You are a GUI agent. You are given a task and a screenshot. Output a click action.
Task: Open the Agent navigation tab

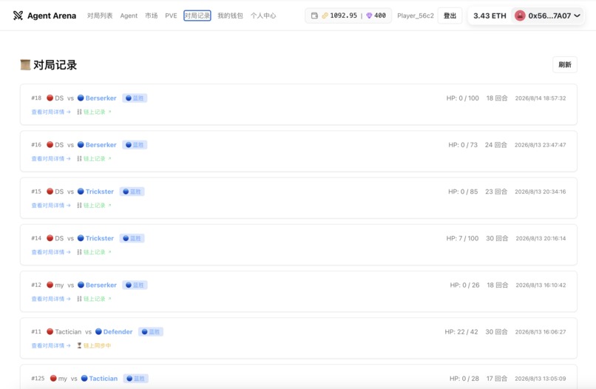tap(129, 16)
